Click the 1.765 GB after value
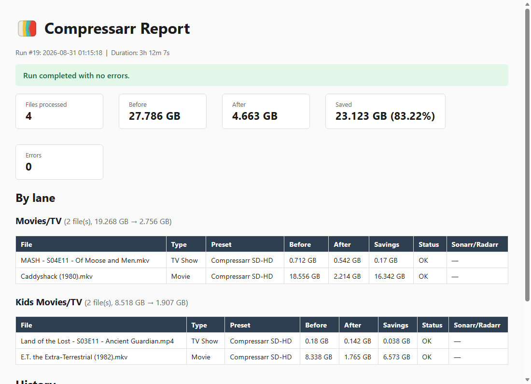 click(x=358, y=357)
